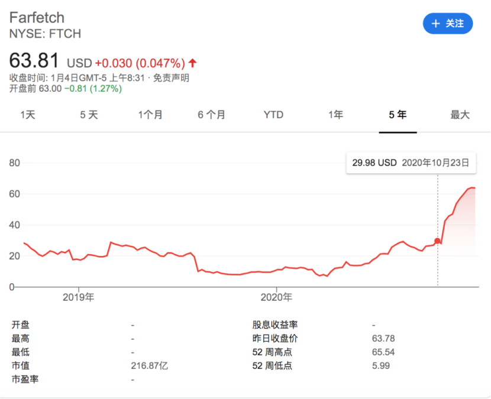This screenshot has height=399, width=491.
Task: Click the NYSE: FTCH ticker label
Action: (45, 34)
